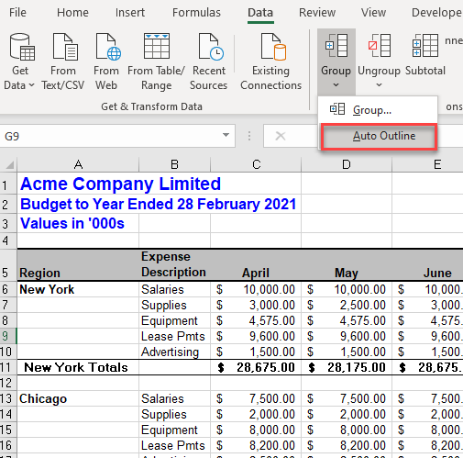Select row 5 header
This screenshot has width=463, height=458.
coord(8,264)
